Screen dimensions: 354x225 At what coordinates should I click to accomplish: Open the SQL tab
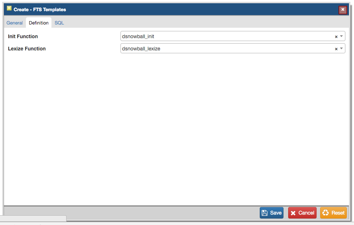click(59, 23)
